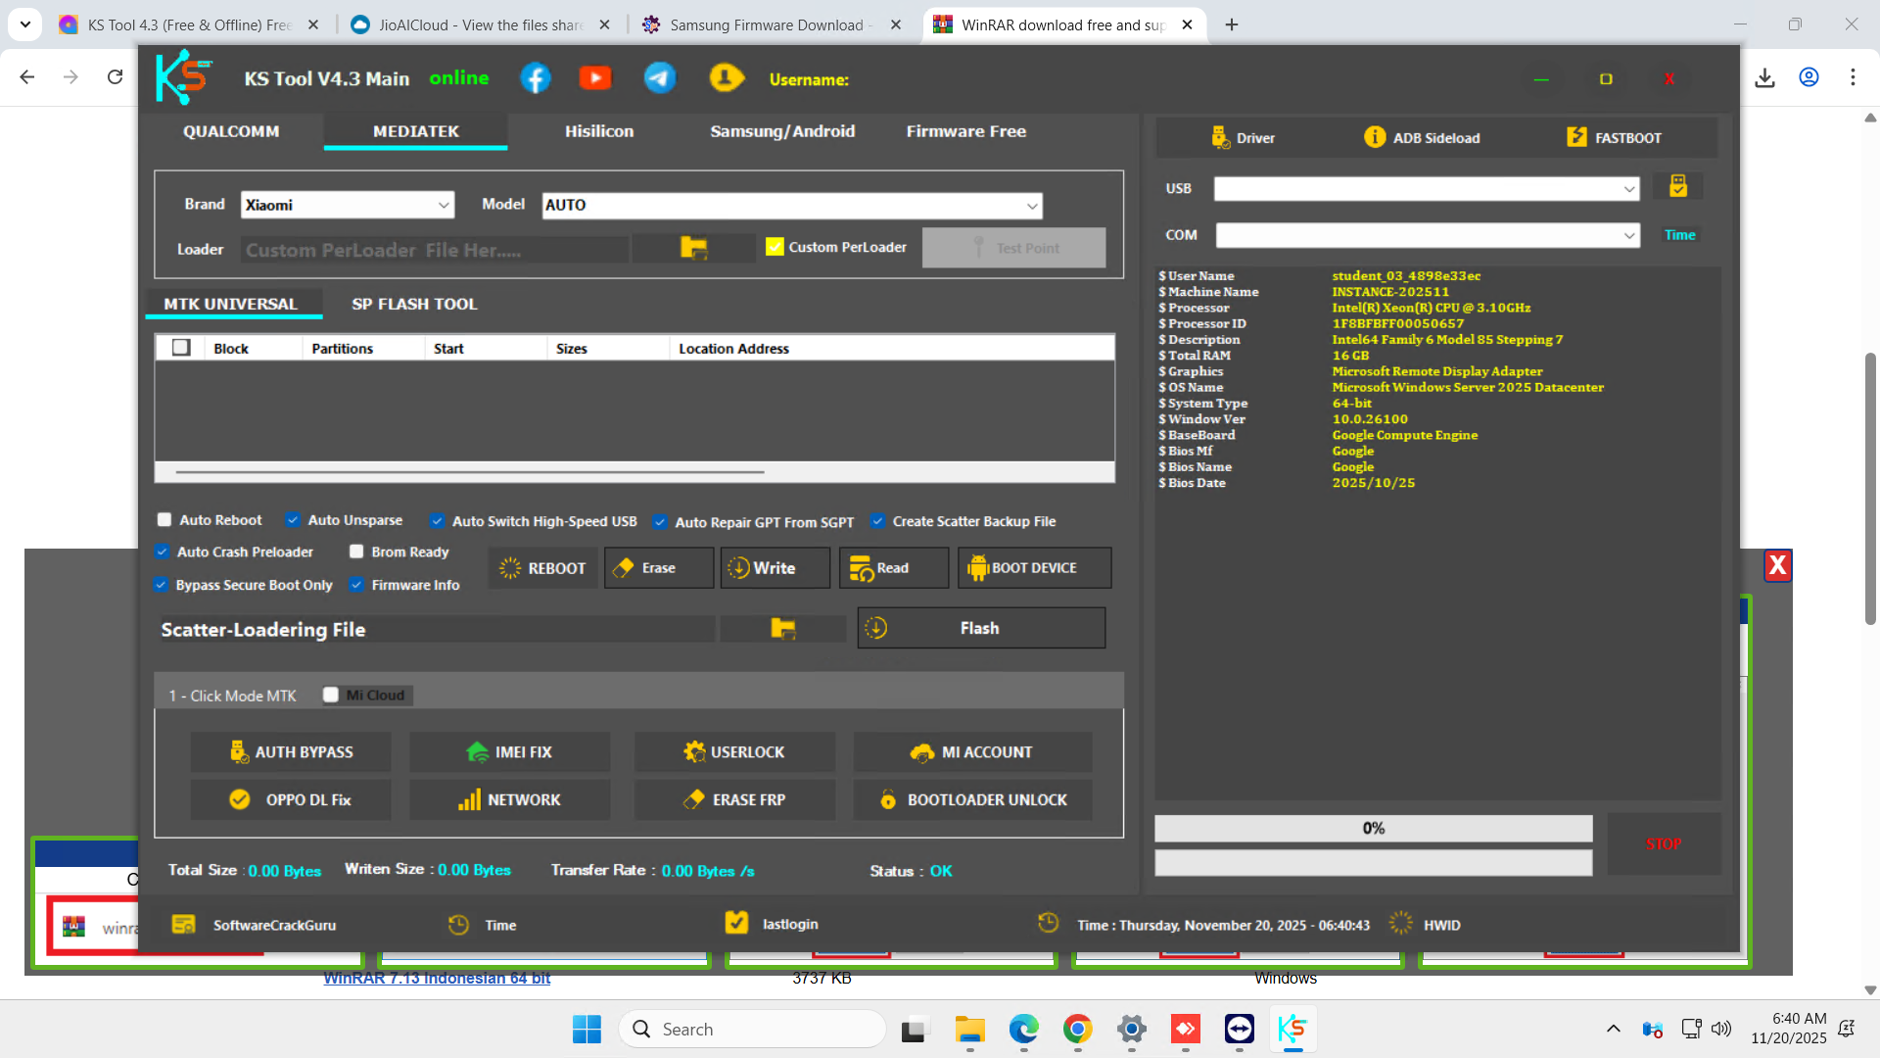Viewport: 1880px width, 1058px height.
Task: Browse for custom PerLoader folder icon
Action: click(693, 249)
